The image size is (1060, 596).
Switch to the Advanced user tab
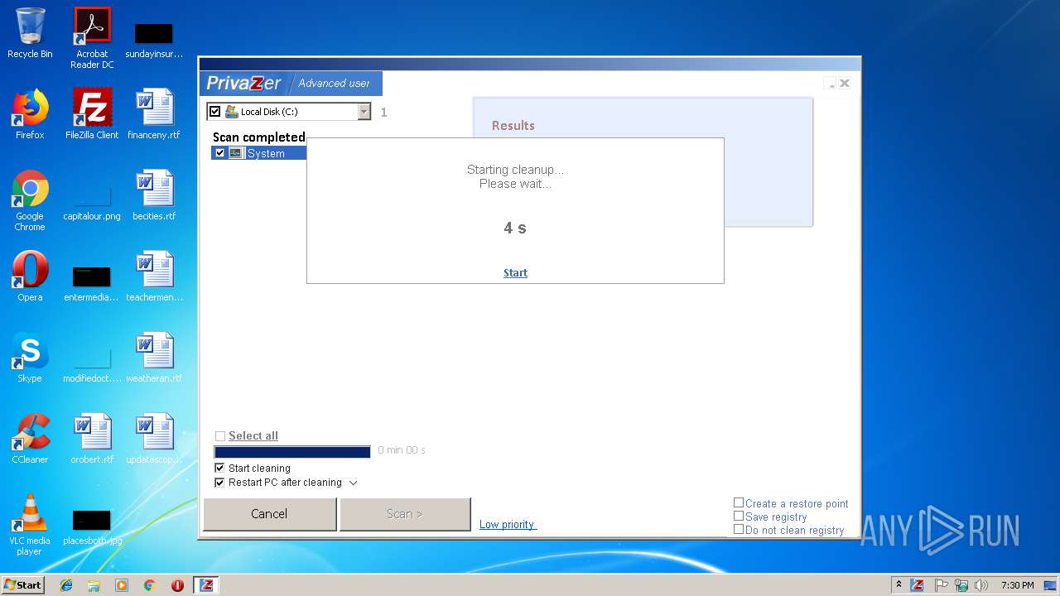tap(335, 83)
